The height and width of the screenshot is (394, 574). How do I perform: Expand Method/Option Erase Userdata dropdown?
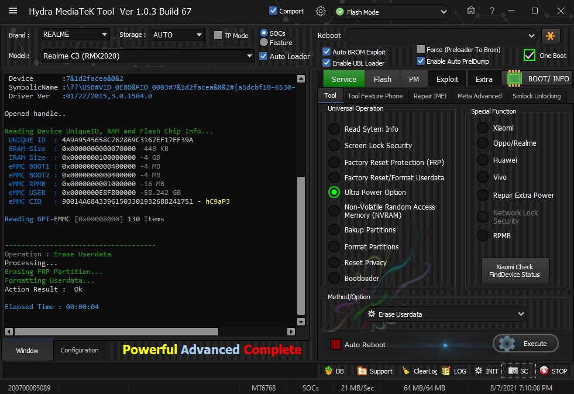point(445,314)
